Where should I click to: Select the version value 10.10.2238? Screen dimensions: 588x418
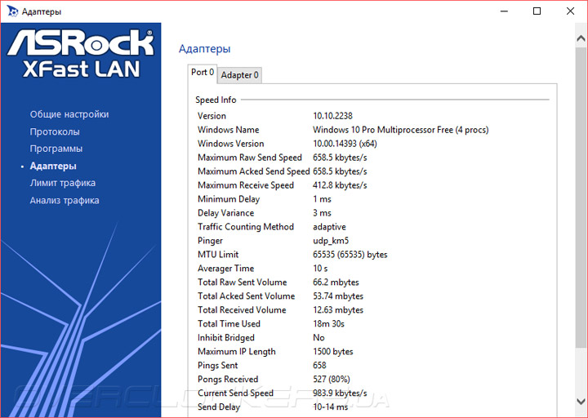(332, 116)
